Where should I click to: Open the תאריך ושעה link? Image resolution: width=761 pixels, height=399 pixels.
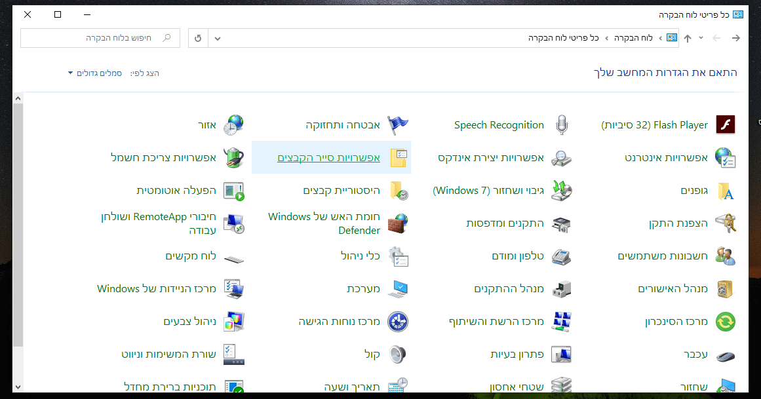pos(352,387)
